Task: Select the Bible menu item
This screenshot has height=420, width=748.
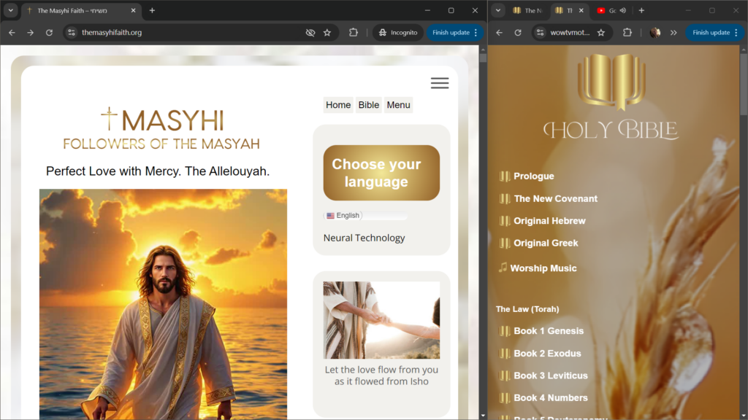Action: (x=368, y=105)
